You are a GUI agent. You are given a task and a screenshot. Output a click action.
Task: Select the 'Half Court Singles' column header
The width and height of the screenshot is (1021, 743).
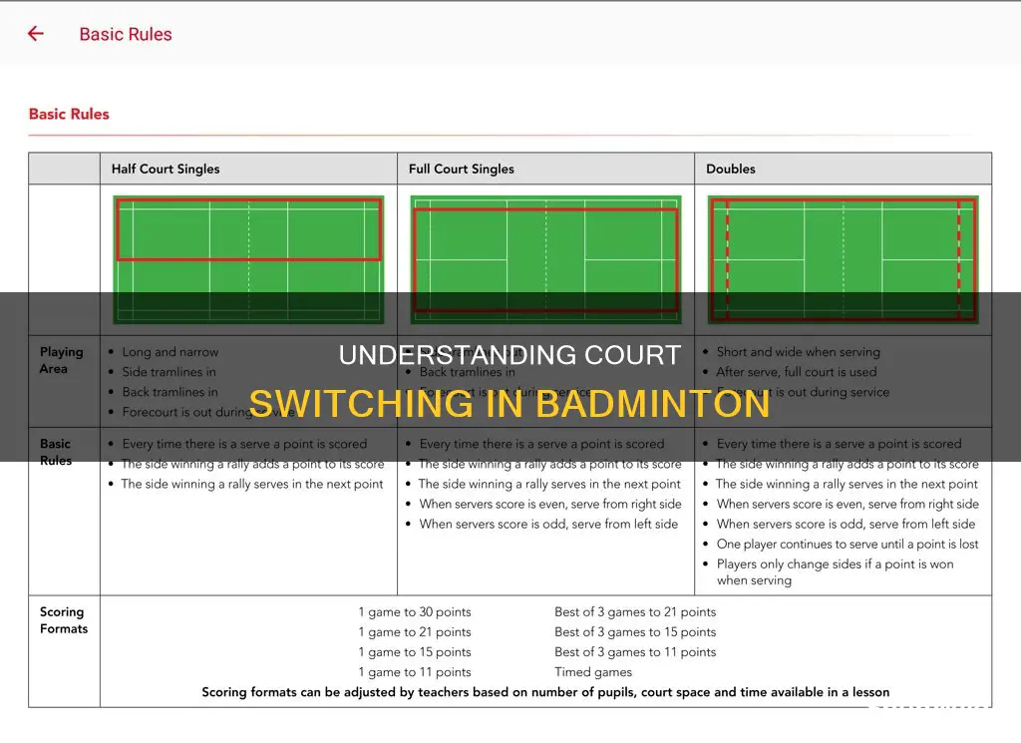click(x=166, y=169)
